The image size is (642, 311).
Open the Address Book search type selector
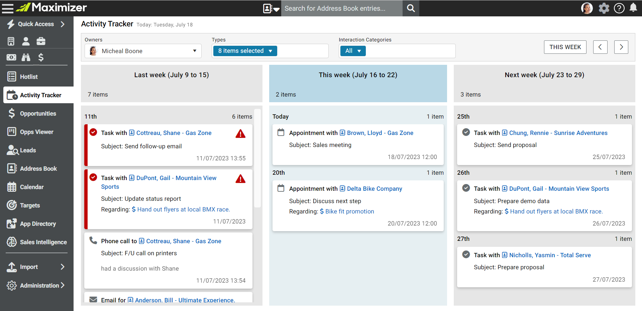(271, 8)
